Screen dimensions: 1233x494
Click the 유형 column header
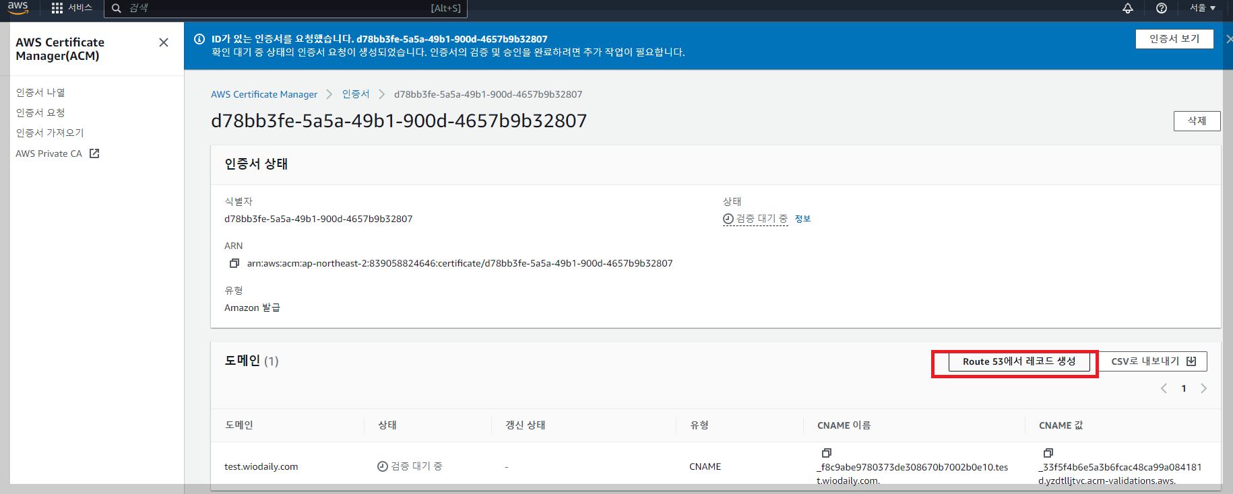click(699, 425)
